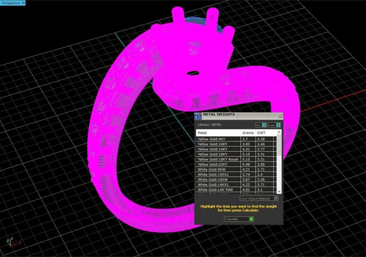Select the White Gold:9KW row
This screenshot has height=257, width=366.
tap(236, 170)
